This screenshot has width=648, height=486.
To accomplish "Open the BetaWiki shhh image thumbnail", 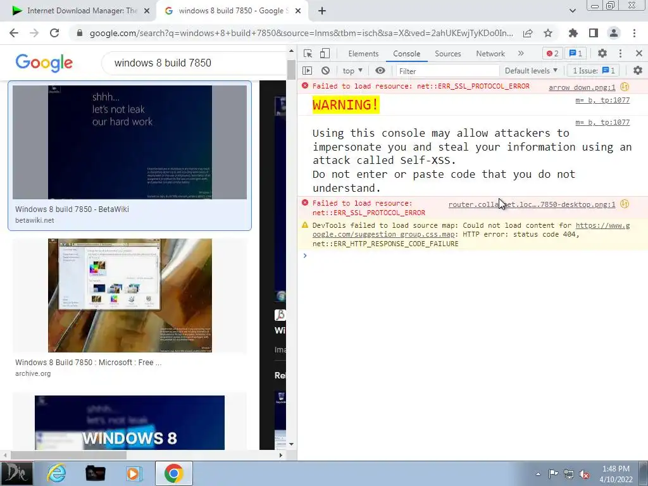I will coord(129,142).
